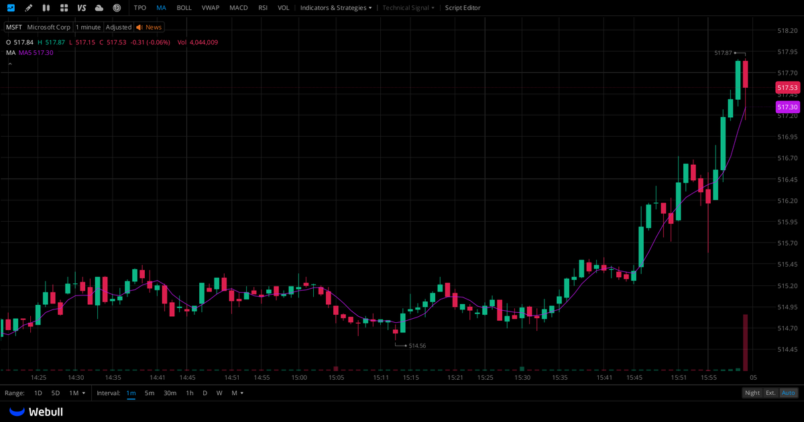Click the 15:45 time axis label
This screenshot has height=422, width=804.
pos(634,377)
